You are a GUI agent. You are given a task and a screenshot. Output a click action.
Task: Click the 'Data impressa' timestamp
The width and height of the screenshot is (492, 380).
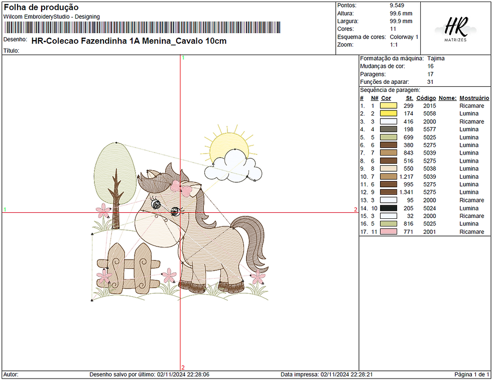(327, 374)
